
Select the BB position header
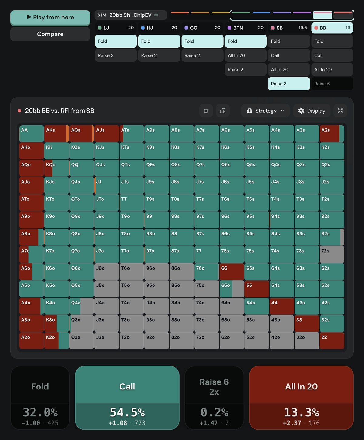332,28
